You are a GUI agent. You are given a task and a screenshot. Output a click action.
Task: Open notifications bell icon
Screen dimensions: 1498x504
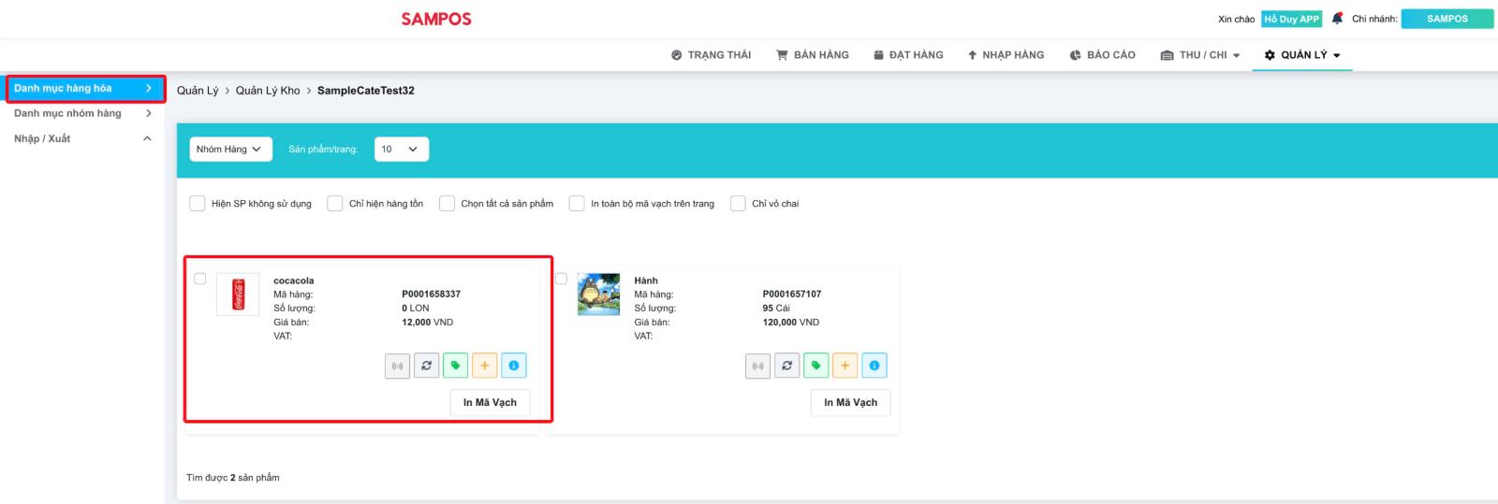click(x=1337, y=18)
